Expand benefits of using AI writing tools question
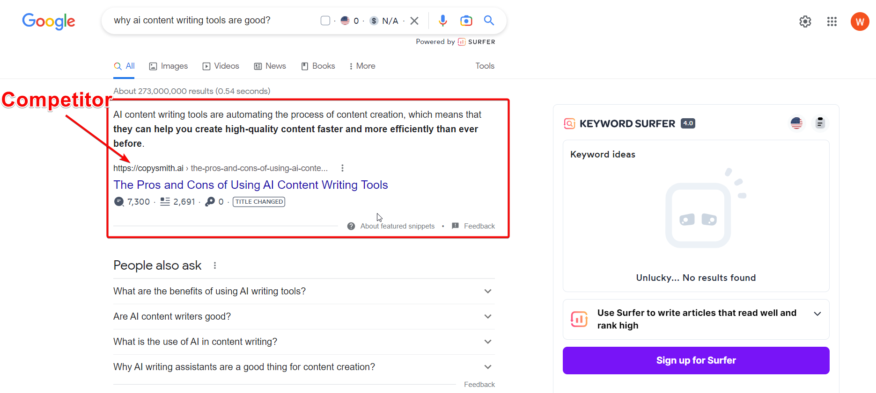The height and width of the screenshot is (393, 876). (x=304, y=291)
